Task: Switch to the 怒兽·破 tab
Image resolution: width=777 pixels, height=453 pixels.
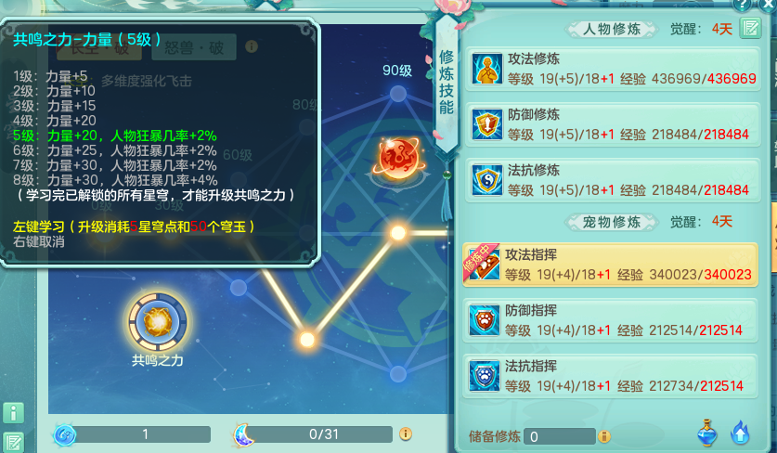Action: 194,47
